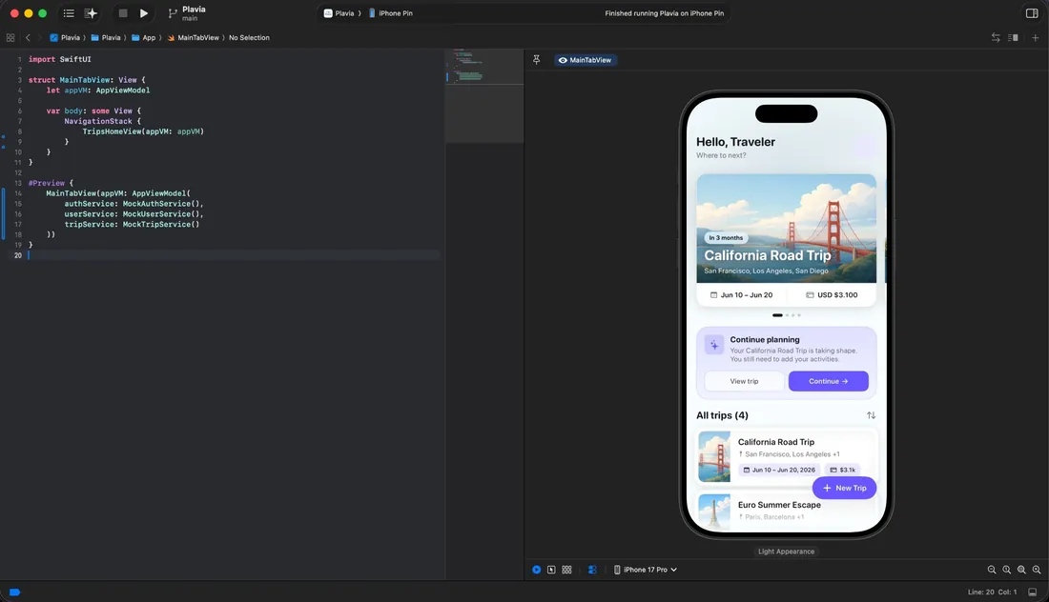Zoom out the preview canvas

[x=992, y=570]
